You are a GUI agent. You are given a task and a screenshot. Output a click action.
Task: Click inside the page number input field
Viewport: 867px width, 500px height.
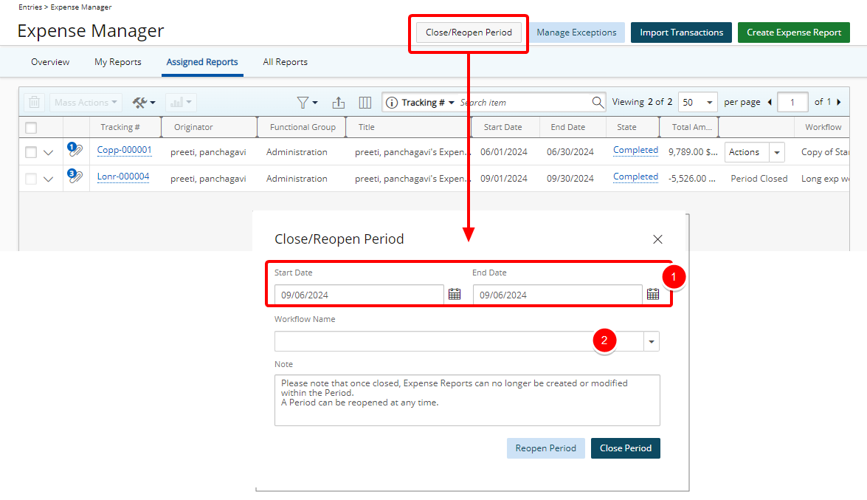[x=792, y=102]
